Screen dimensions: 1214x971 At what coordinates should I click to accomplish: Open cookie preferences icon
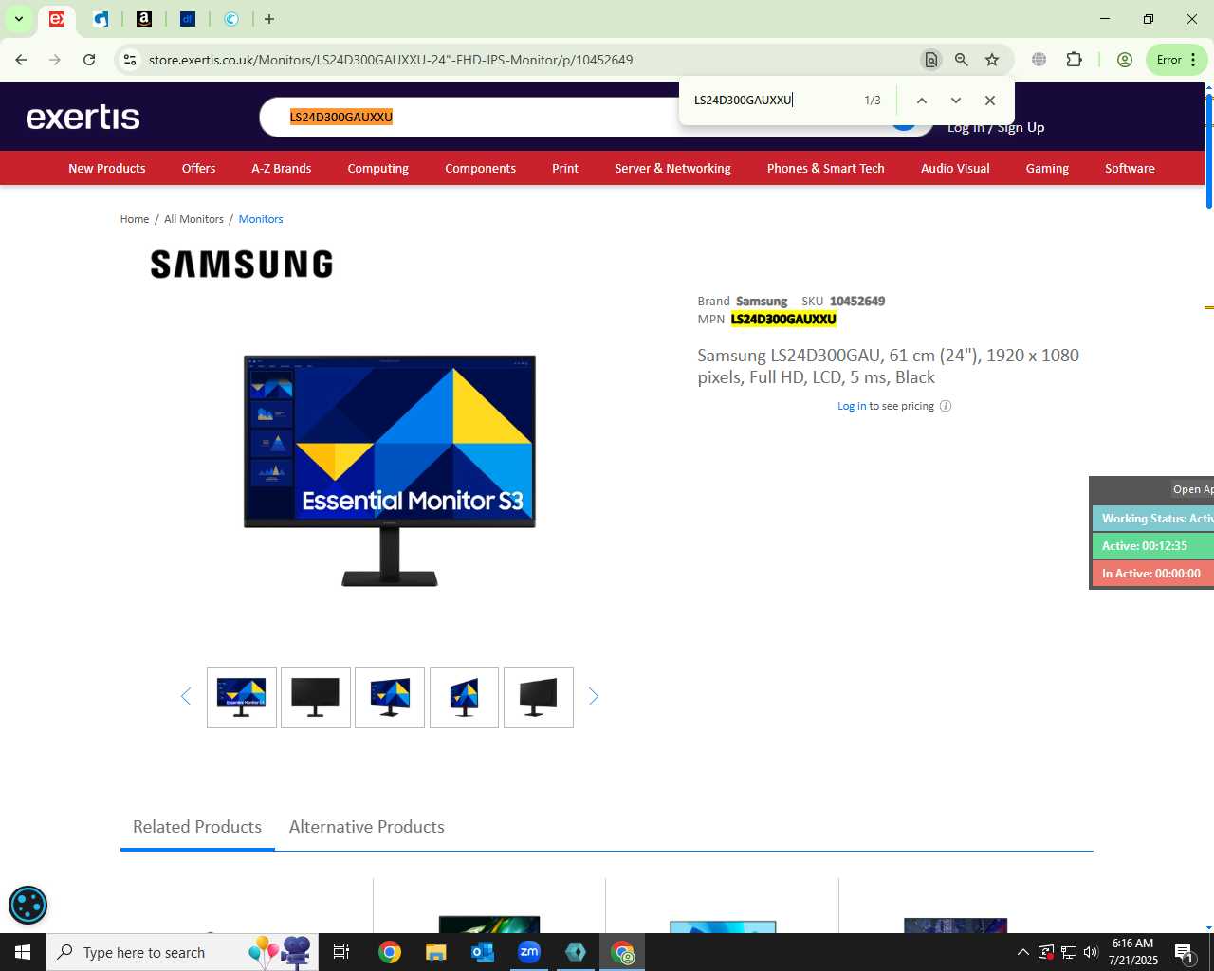point(28,905)
